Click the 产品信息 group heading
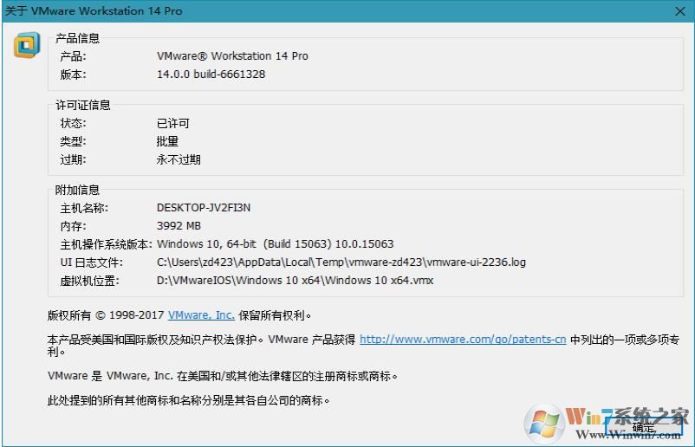 coord(77,38)
